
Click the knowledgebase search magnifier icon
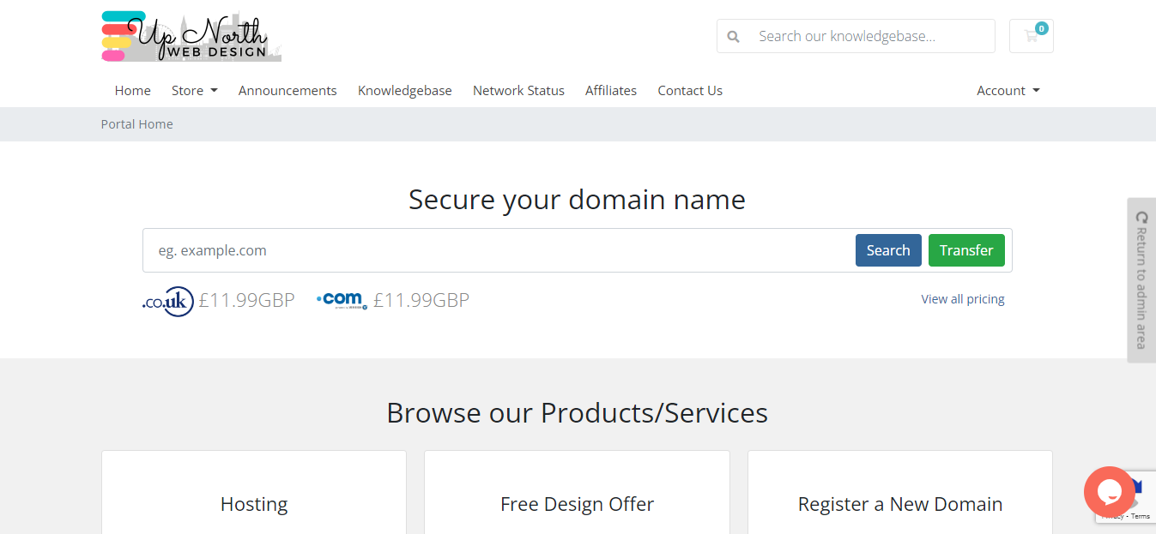pyautogui.click(x=733, y=37)
